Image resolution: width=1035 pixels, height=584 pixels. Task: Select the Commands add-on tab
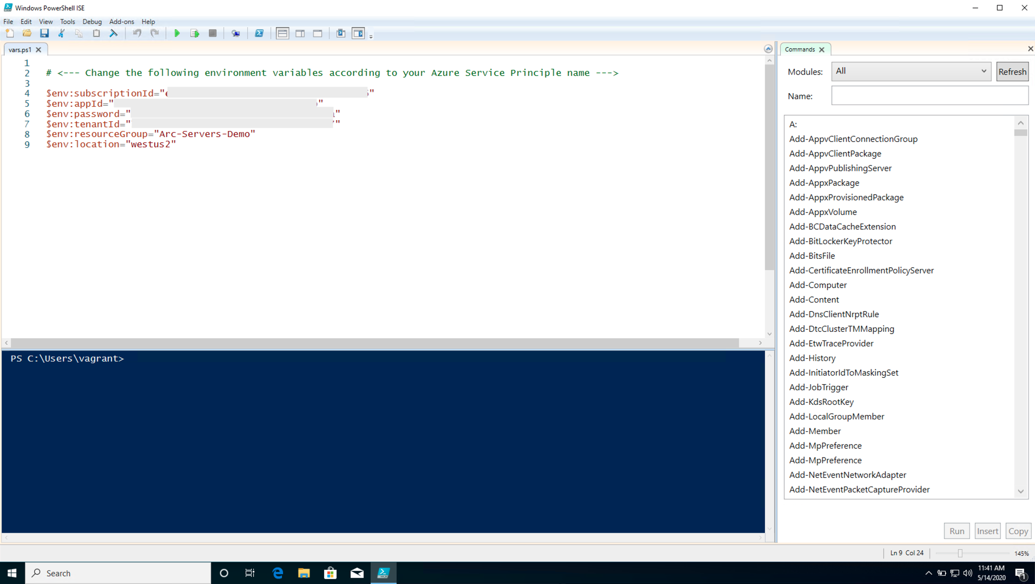[x=800, y=49]
